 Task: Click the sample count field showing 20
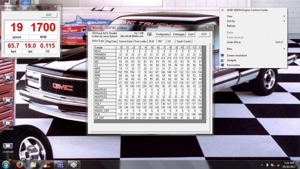150,35
